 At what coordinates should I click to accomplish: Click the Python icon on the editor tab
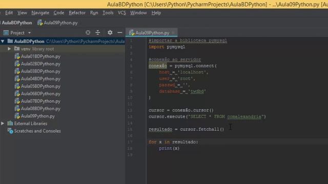click(132, 33)
